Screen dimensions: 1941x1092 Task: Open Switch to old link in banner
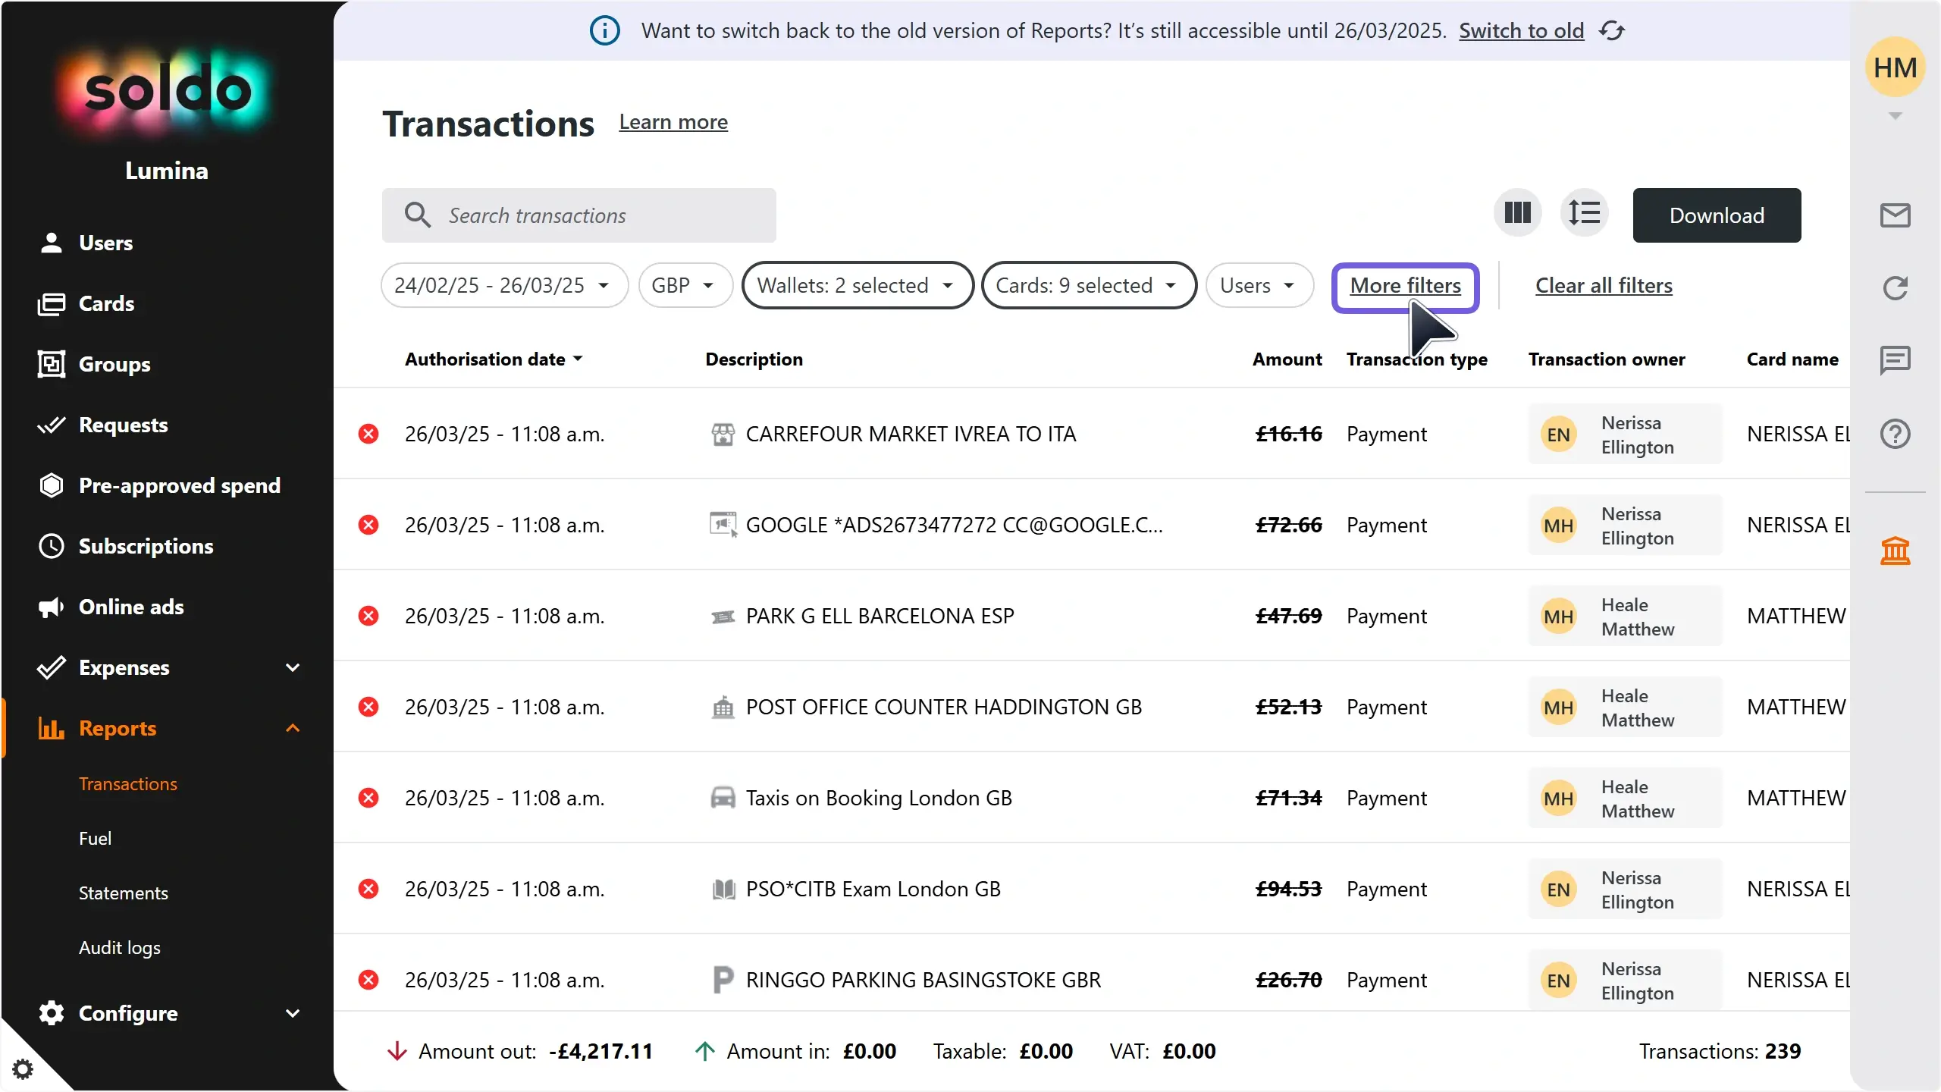[x=1521, y=30]
